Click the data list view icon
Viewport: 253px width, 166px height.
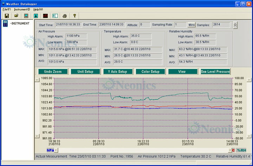point(55,16)
